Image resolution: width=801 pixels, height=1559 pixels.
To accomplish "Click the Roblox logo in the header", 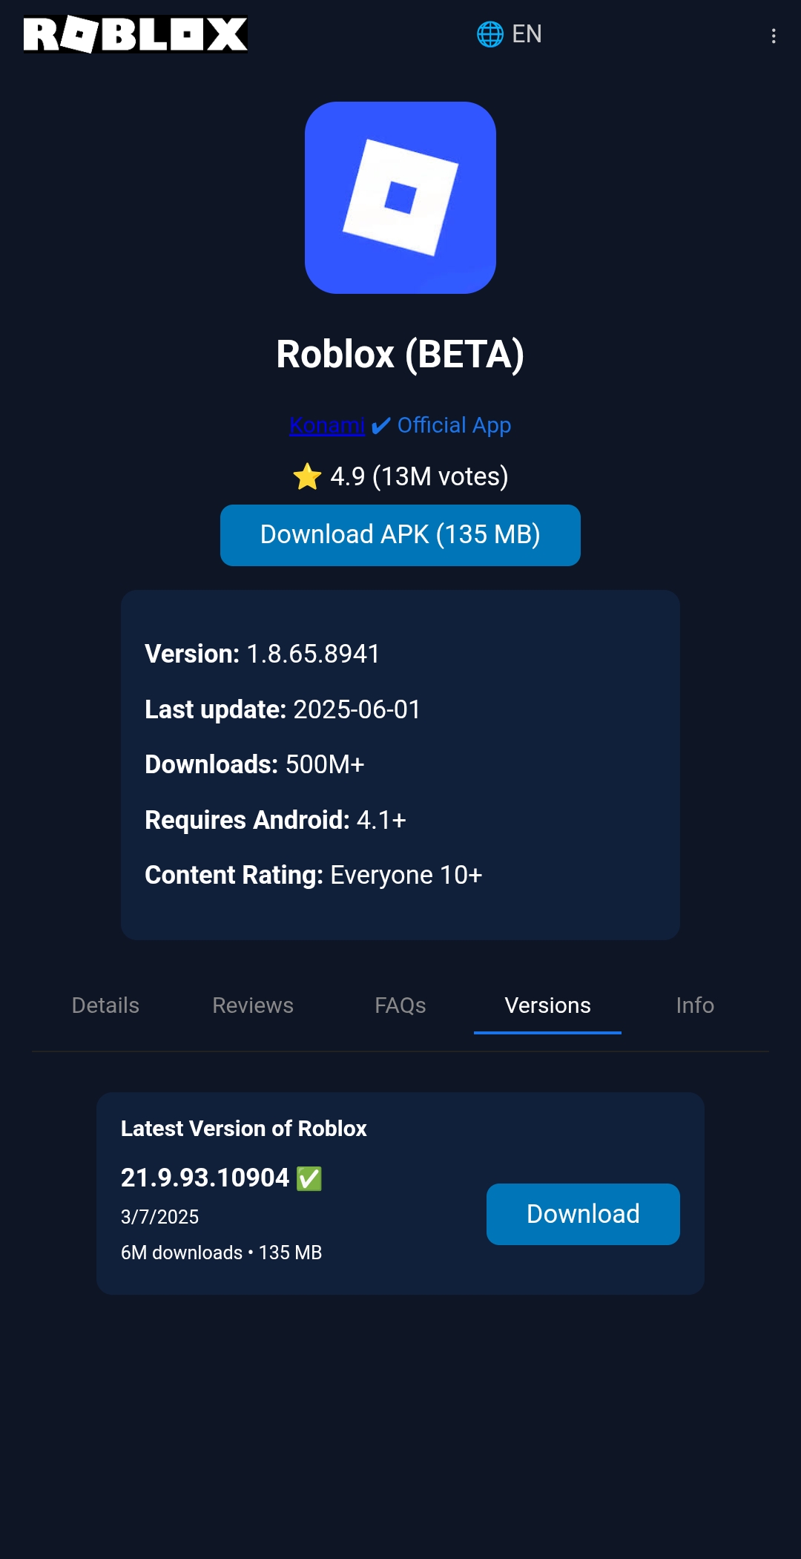I will (x=136, y=34).
